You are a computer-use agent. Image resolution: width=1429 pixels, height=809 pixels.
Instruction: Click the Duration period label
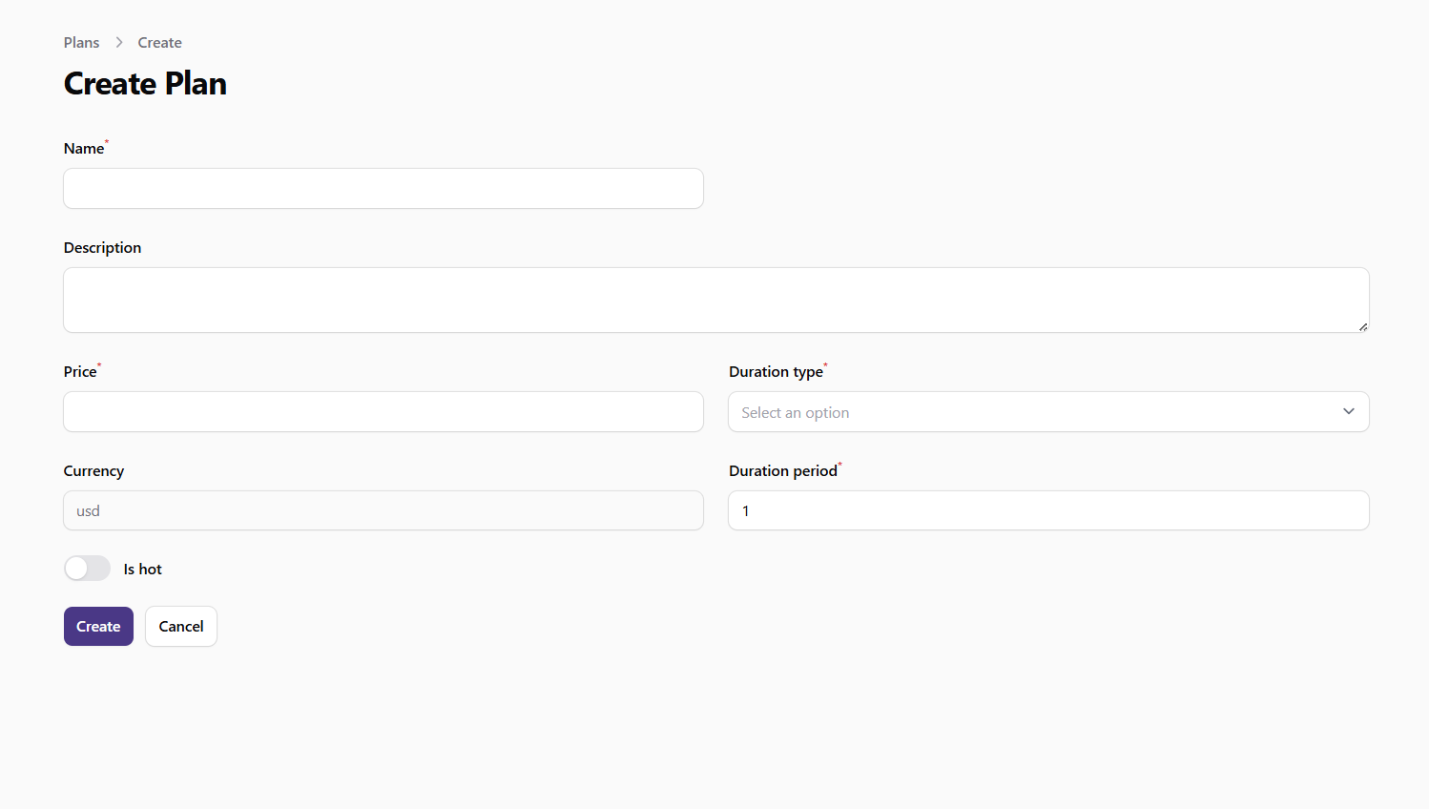tap(782, 471)
